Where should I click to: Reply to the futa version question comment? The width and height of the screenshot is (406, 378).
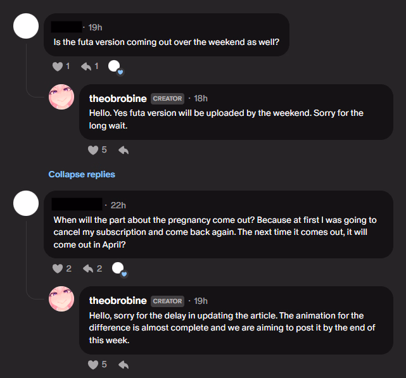[x=86, y=66]
